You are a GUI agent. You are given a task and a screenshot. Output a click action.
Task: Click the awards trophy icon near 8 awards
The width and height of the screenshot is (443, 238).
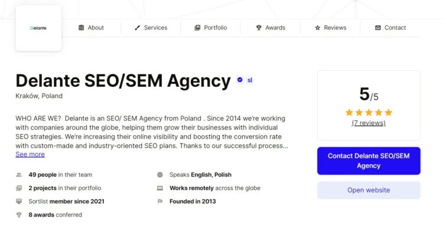tap(19, 215)
